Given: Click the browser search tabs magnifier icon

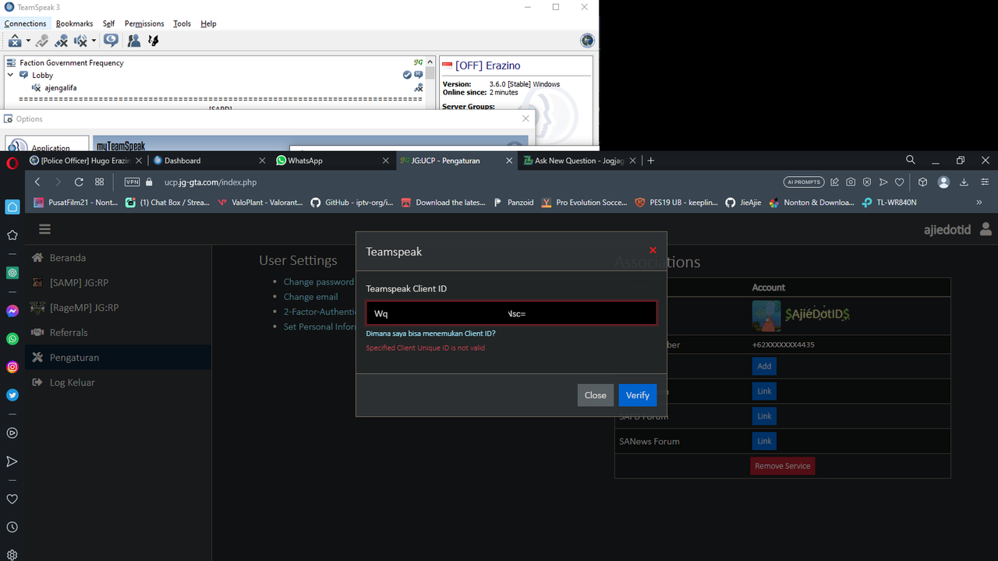Looking at the screenshot, I should click(x=911, y=160).
